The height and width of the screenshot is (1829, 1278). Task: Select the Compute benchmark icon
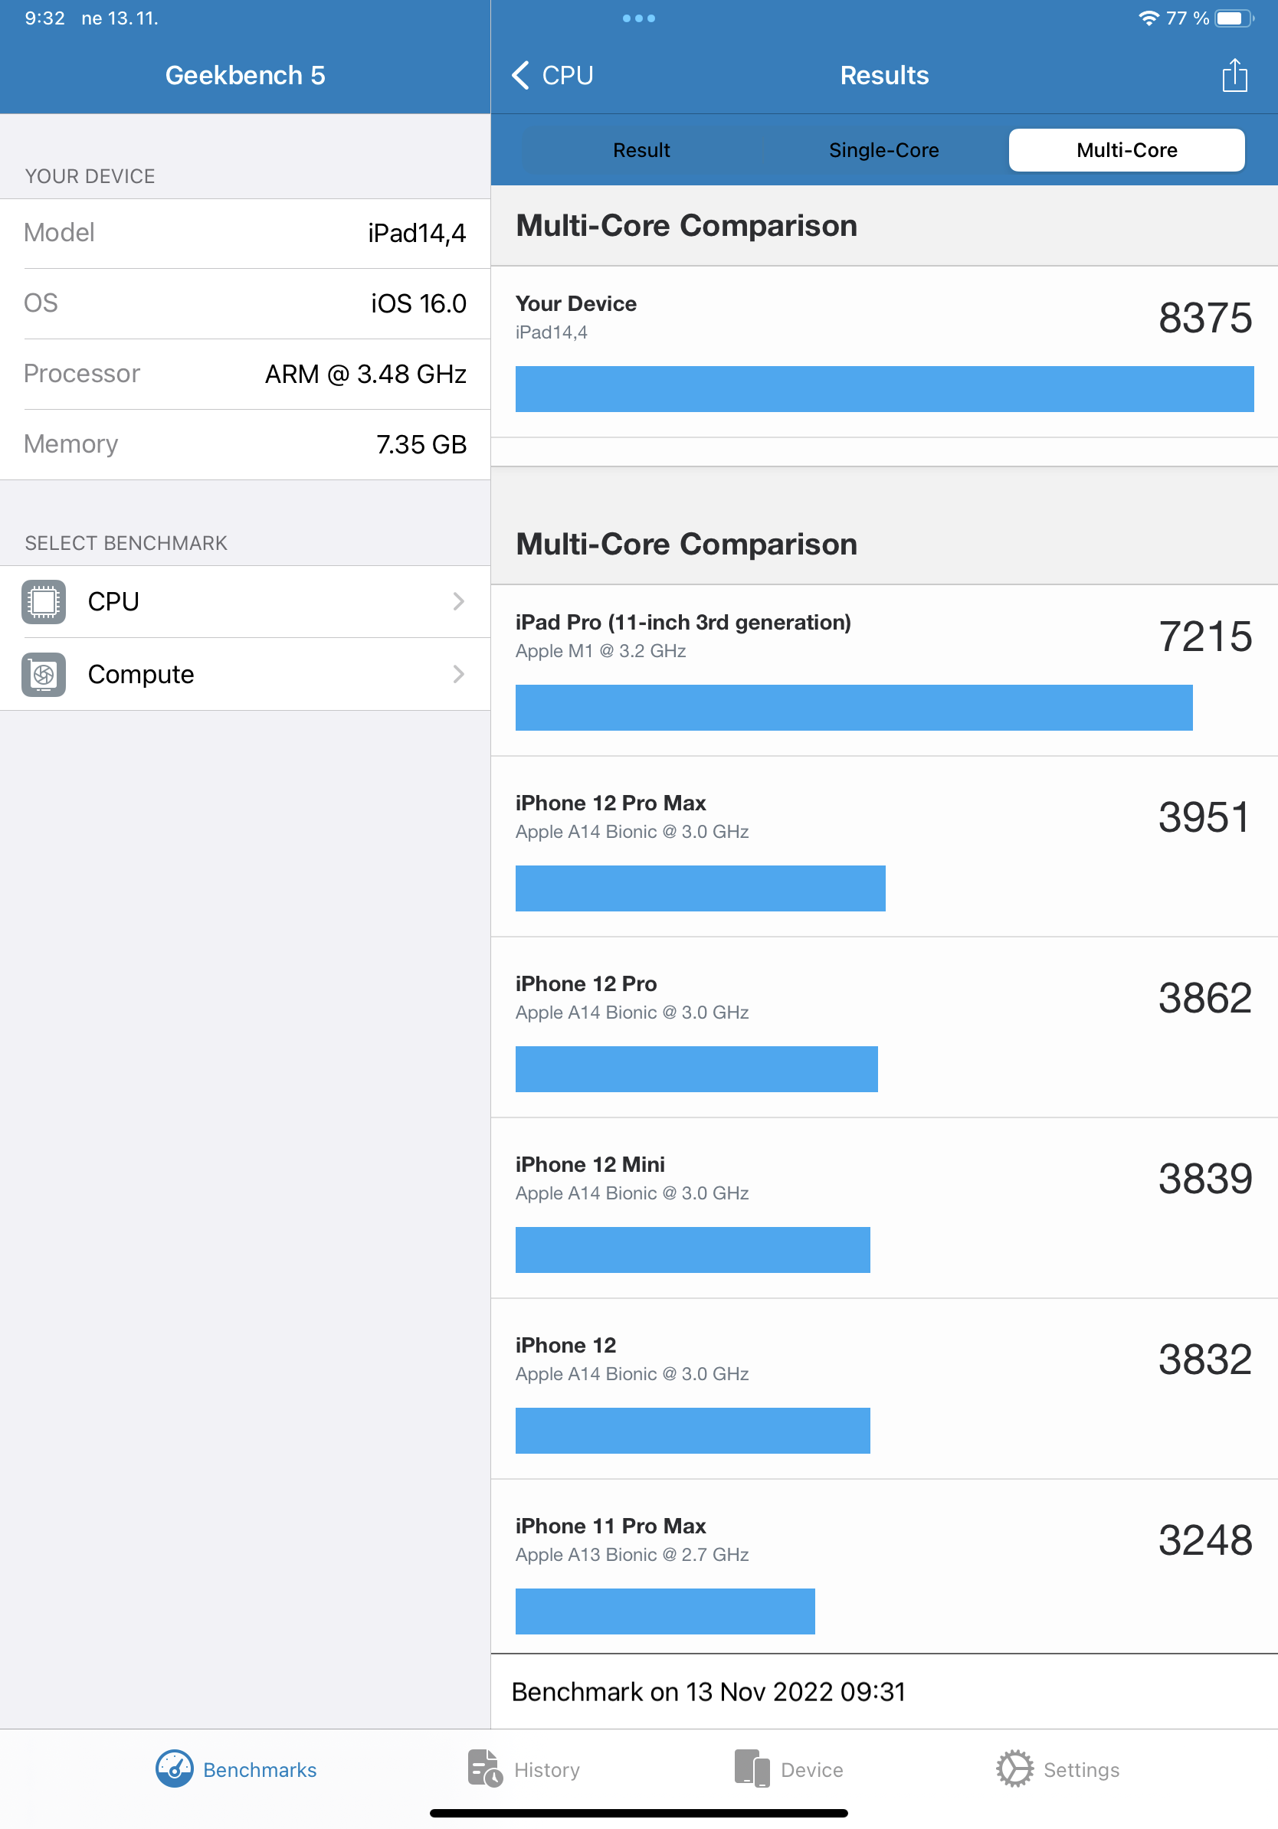[x=44, y=674]
